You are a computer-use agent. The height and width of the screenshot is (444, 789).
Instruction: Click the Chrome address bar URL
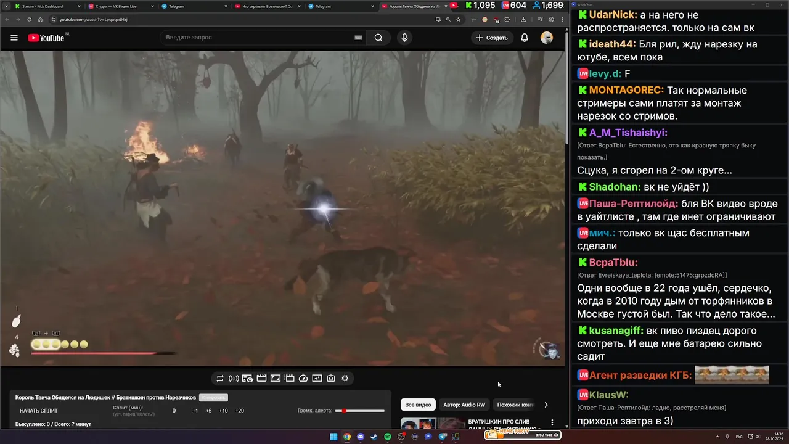click(94, 19)
